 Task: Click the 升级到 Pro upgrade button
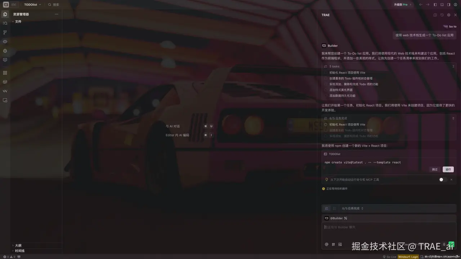402,5
